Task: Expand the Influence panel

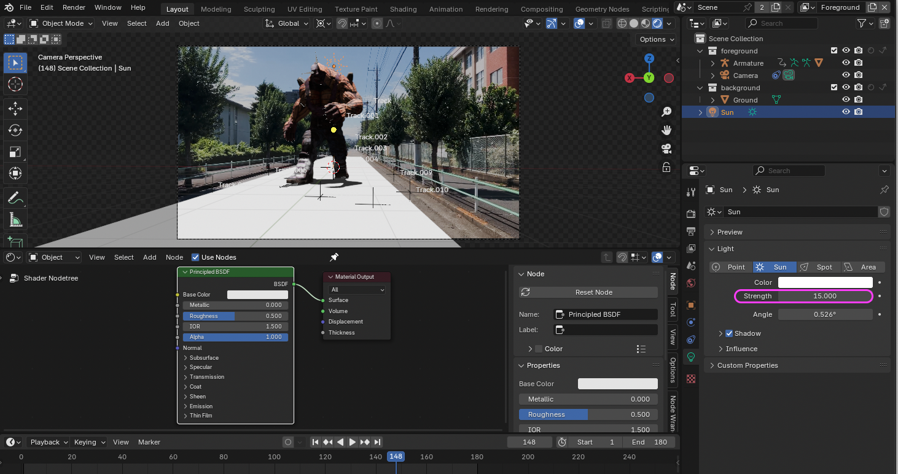Action: click(741, 349)
